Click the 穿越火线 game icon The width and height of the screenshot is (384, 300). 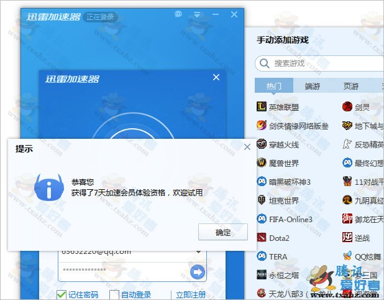(x=262, y=144)
